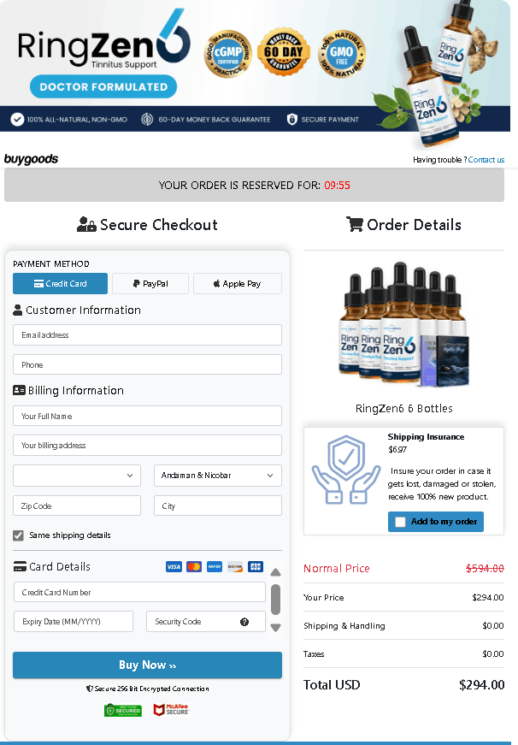
Task: Open the Andaman & Nicobar state dropdown
Action: [218, 476]
